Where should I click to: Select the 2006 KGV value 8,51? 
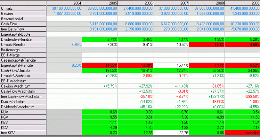point(135,117)
